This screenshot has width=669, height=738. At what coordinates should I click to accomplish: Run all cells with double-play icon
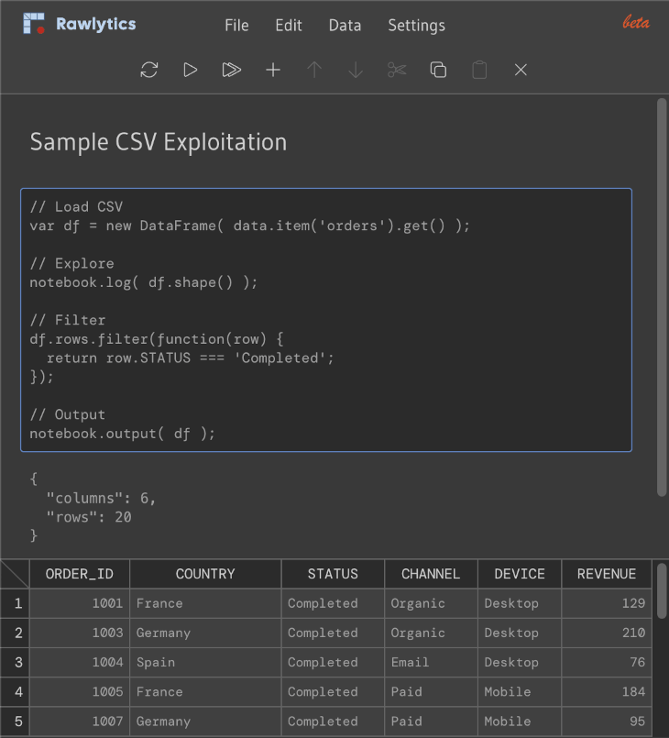(x=232, y=70)
